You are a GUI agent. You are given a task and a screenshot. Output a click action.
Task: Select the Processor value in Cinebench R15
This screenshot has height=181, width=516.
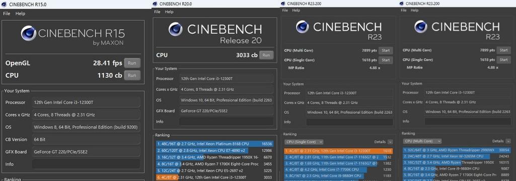[x=86, y=102]
